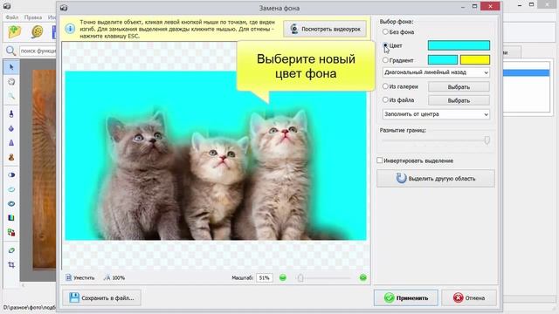This screenshot has height=314, width=559.
Task: Open the 'Правка' menu in main window
Action: coord(33,17)
